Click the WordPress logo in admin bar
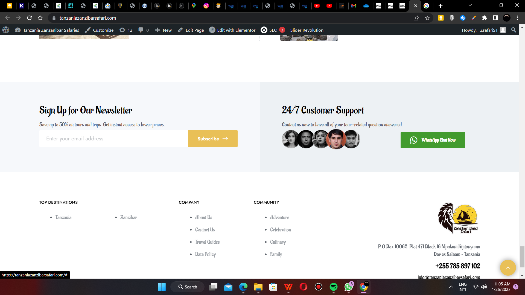Image resolution: width=525 pixels, height=295 pixels. coord(6,30)
